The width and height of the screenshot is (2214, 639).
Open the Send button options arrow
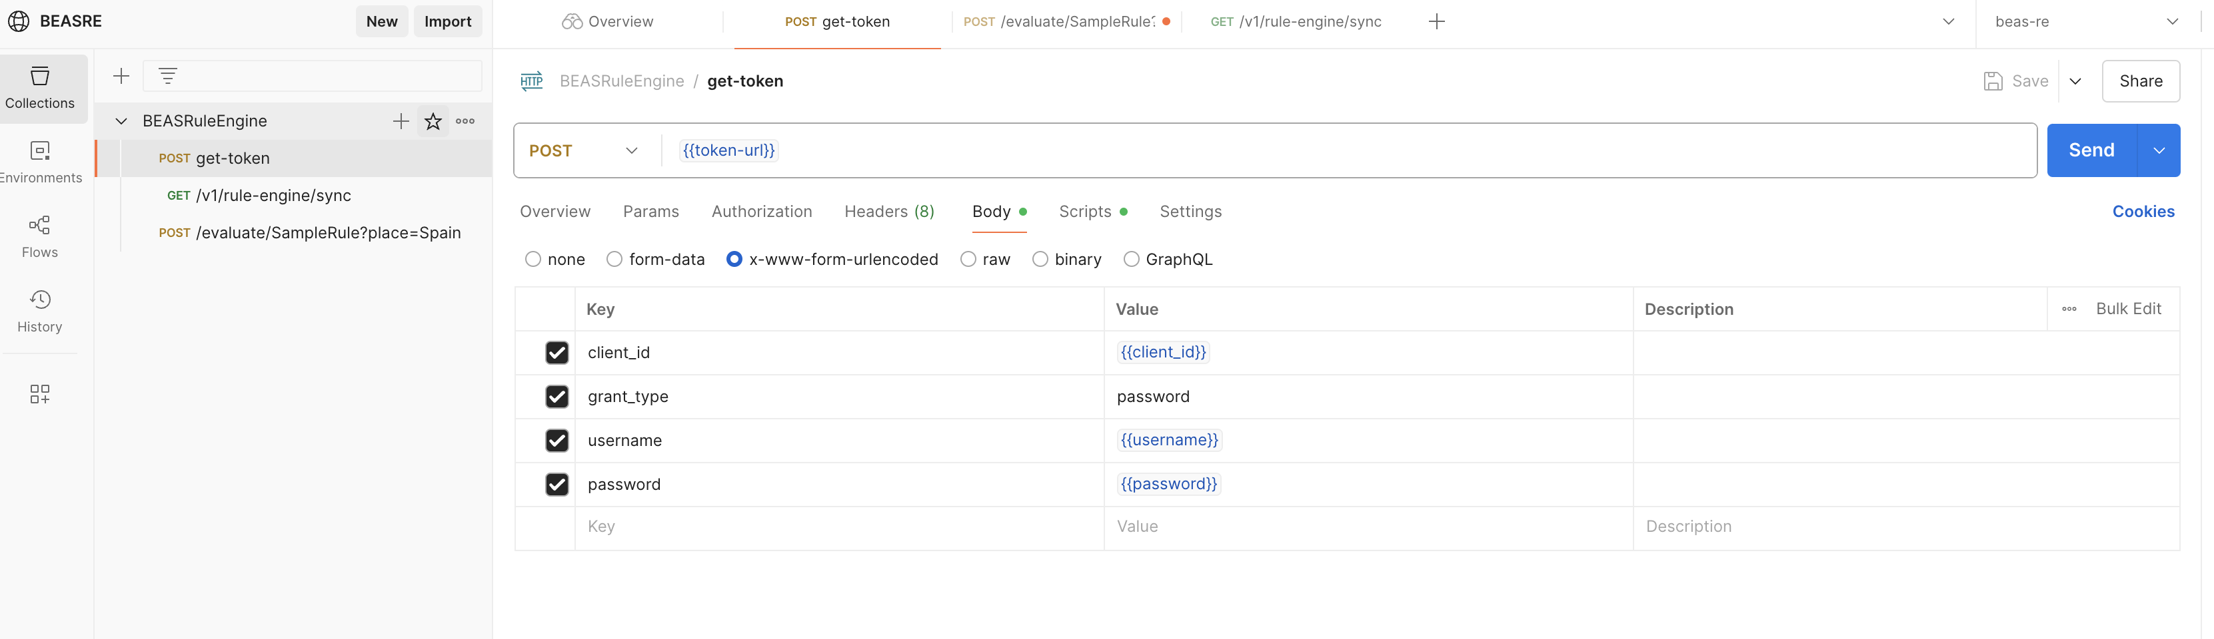tap(2158, 150)
